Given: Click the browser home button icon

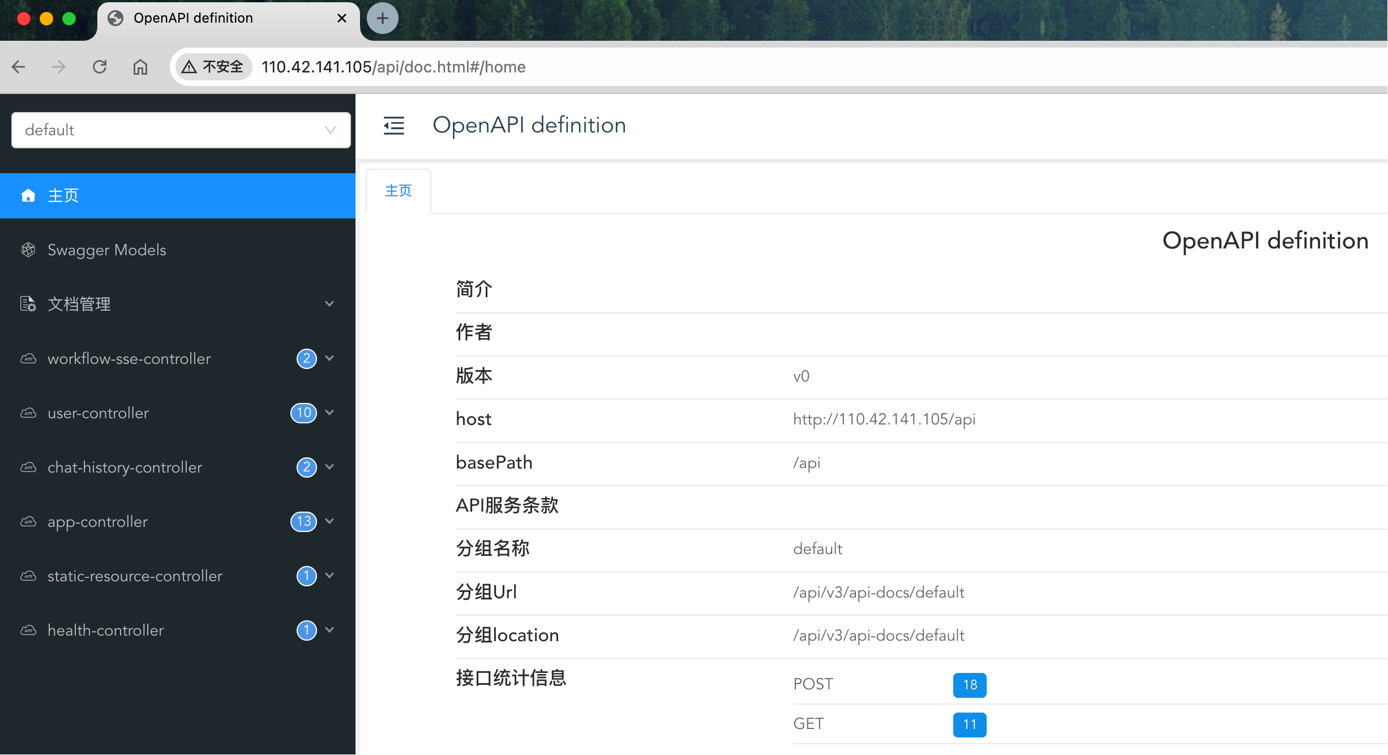Looking at the screenshot, I should (x=140, y=67).
